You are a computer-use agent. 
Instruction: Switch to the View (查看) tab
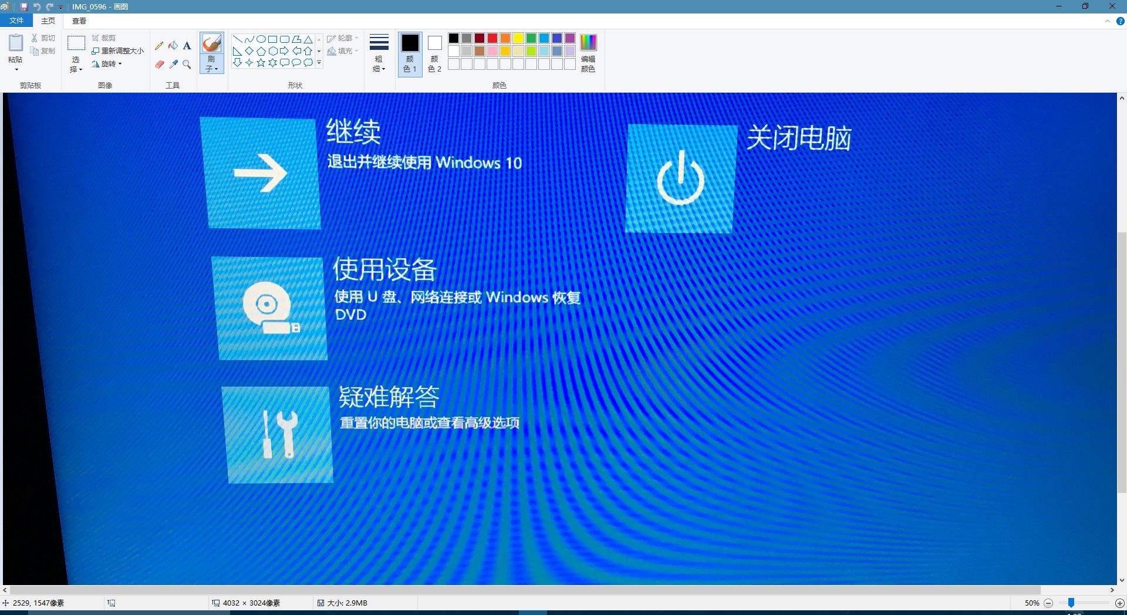click(x=79, y=21)
